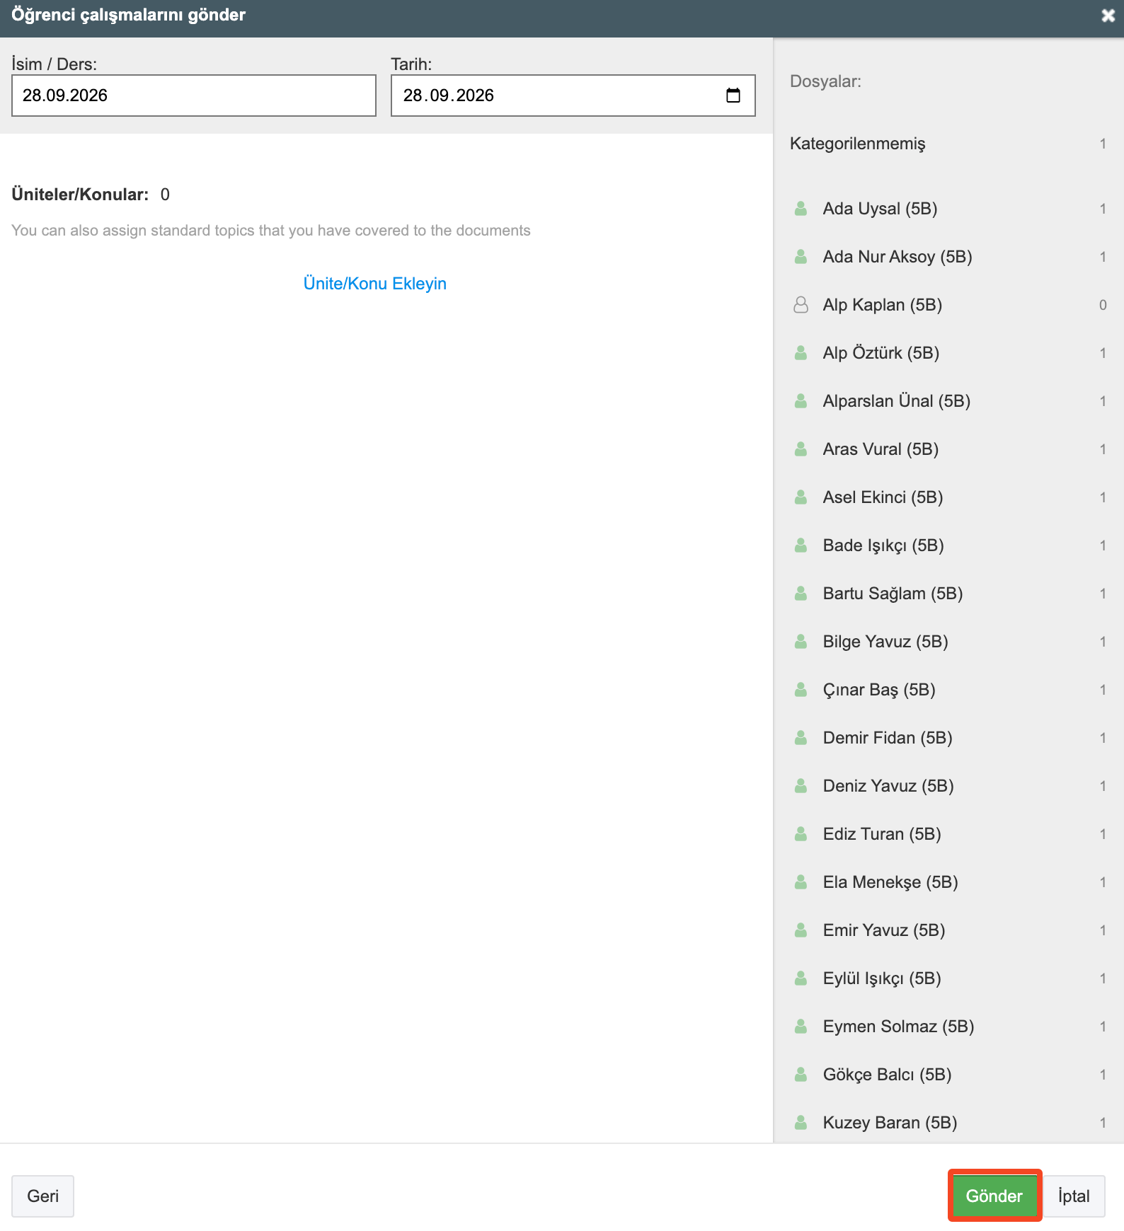Image resolution: width=1124 pixels, height=1231 pixels.
Task: Click the person icon next to Çınar Baş
Action: pos(801,690)
